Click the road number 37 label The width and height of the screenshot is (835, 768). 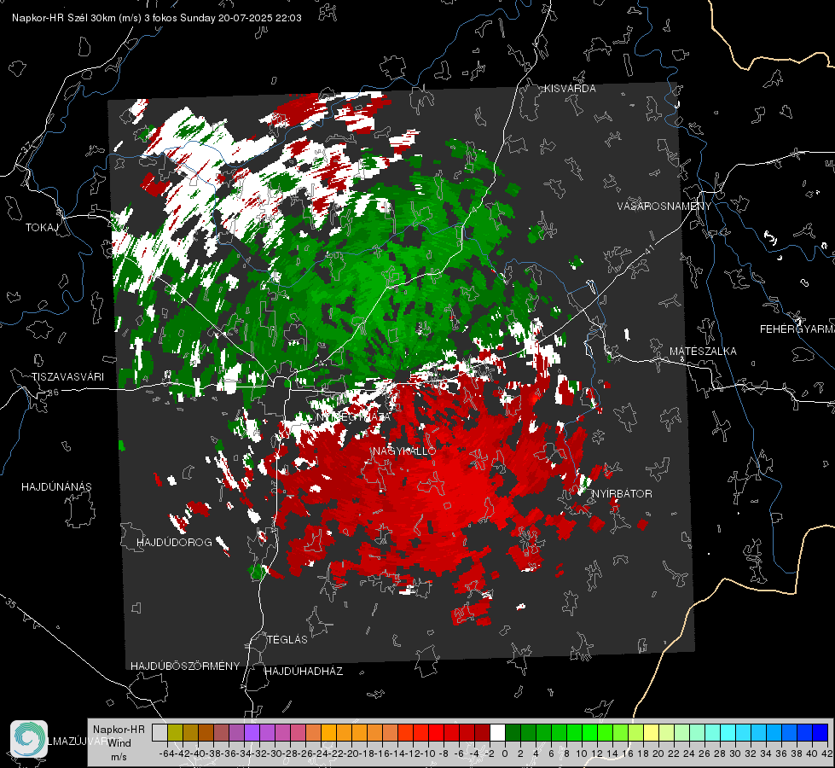click(26, 147)
